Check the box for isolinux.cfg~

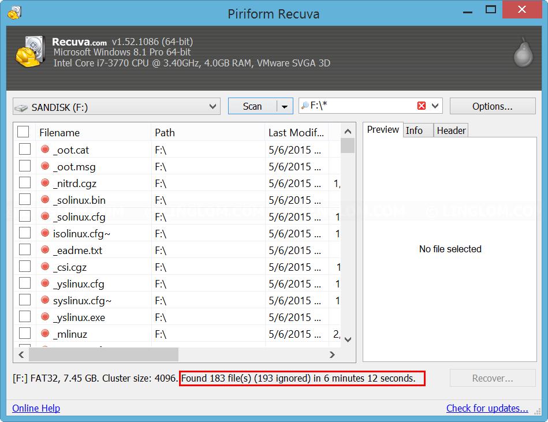(x=25, y=233)
